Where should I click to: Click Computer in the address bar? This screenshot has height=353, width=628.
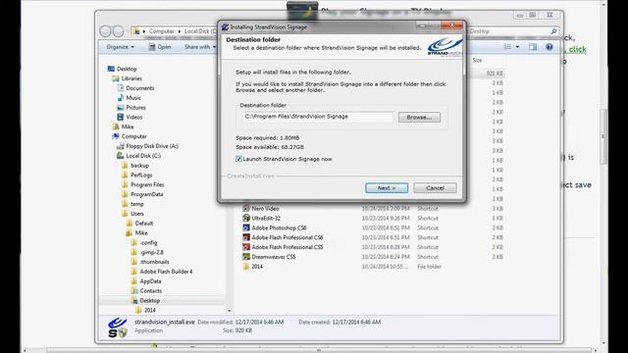click(x=161, y=31)
